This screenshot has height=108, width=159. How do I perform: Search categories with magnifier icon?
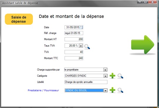120,76
